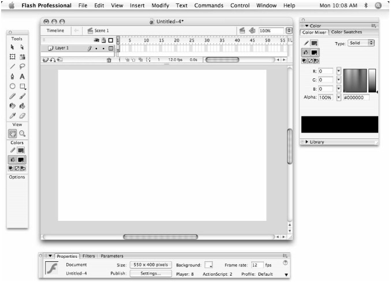This screenshot has width=391, height=282.
Task: Click the delete layer trash icon
Action: click(x=109, y=59)
